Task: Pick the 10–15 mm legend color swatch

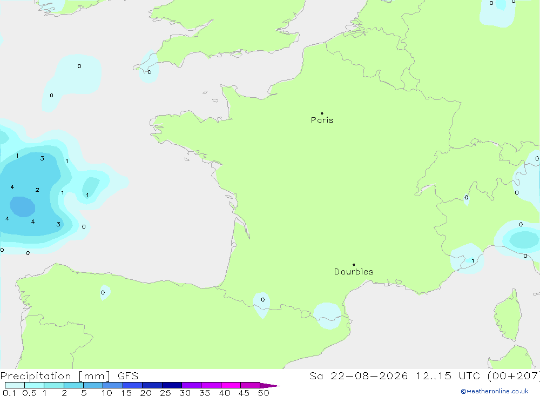Action: pyautogui.click(x=113, y=385)
